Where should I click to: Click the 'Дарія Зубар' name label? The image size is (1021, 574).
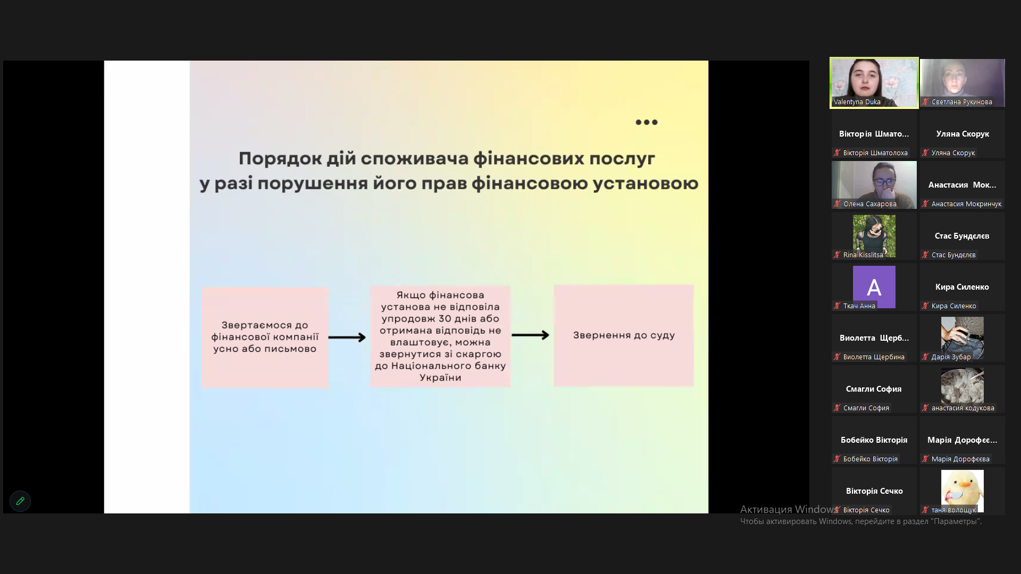click(x=951, y=357)
